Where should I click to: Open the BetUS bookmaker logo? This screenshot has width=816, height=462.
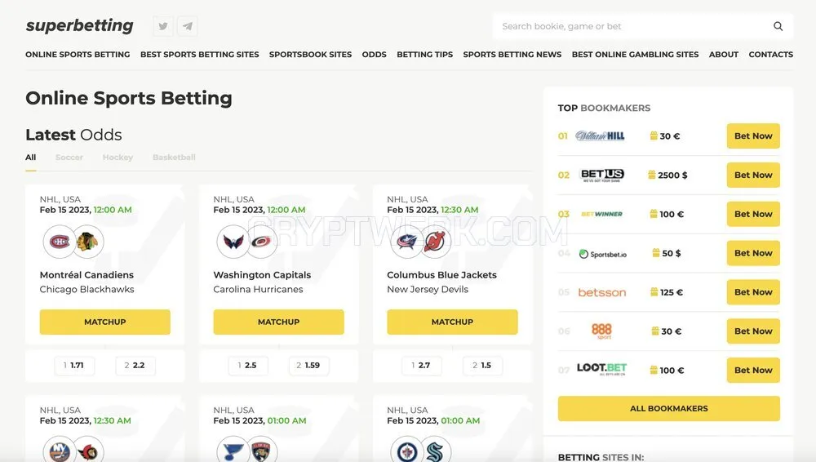pos(602,175)
